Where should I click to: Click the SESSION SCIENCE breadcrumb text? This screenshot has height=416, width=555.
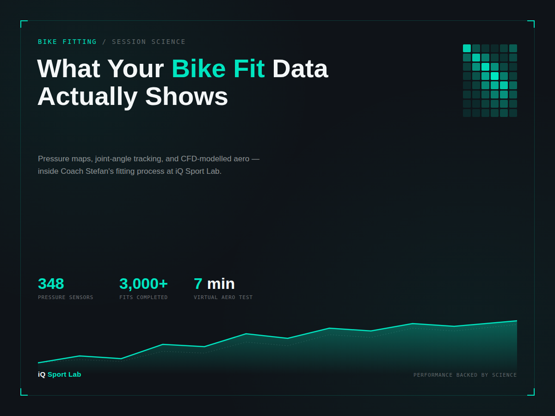coord(149,42)
